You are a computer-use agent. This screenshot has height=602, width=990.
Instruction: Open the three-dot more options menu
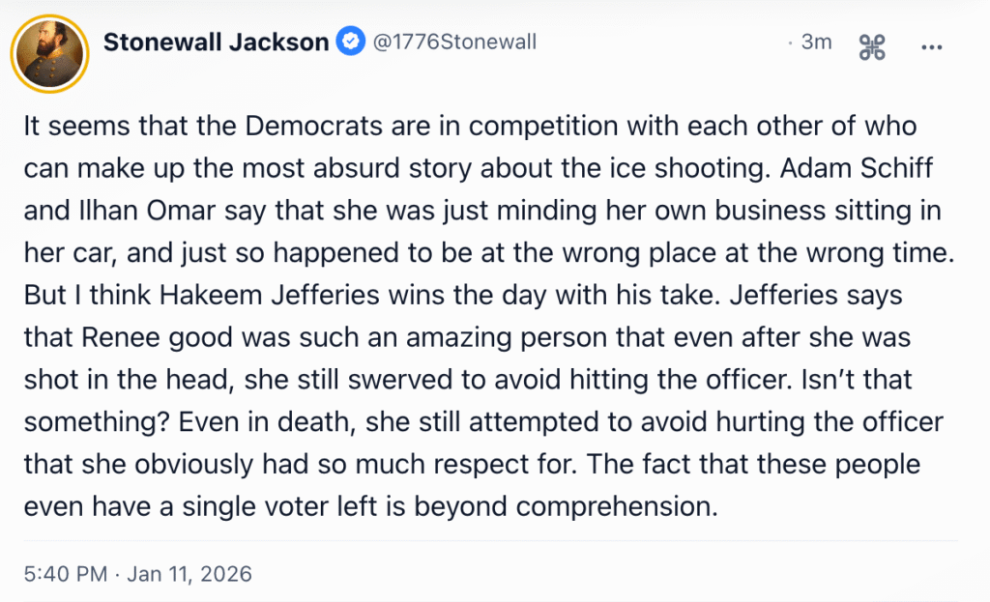click(931, 47)
